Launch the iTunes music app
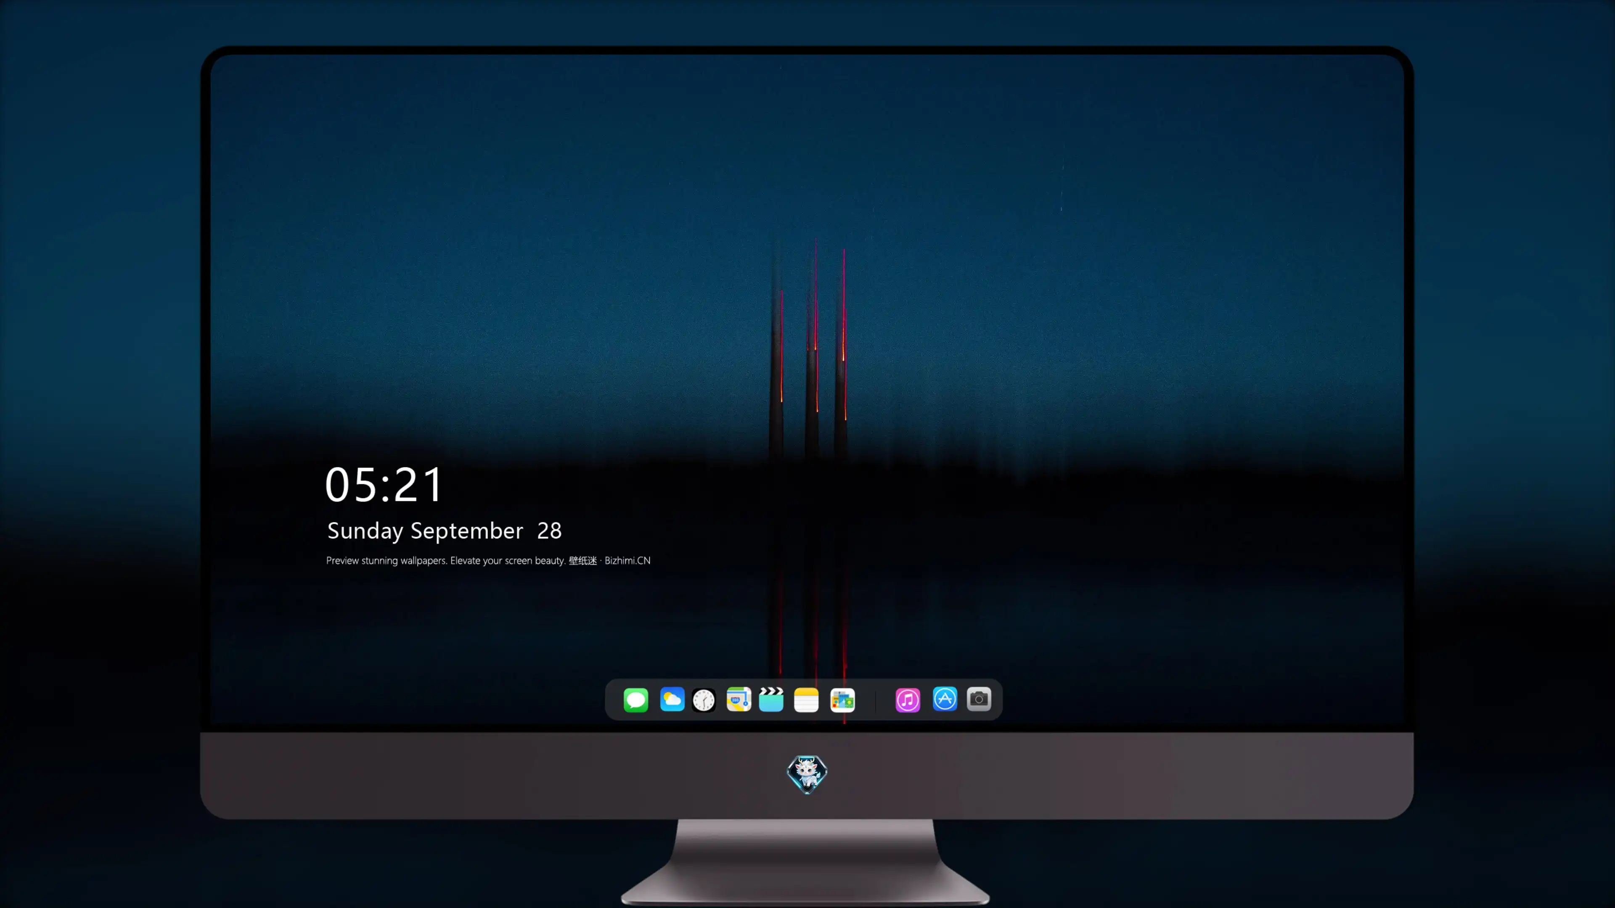This screenshot has height=908, width=1615. point(908,699)
